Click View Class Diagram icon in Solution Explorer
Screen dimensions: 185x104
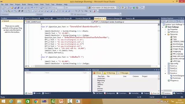[180, 21]
